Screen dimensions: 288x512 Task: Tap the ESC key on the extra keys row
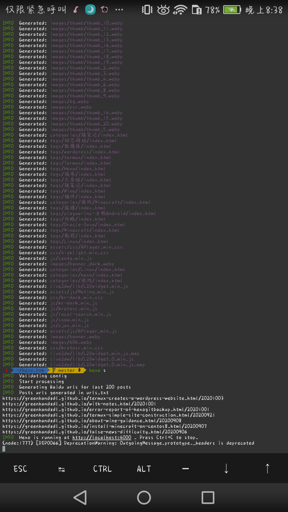(x=20, y=468)
